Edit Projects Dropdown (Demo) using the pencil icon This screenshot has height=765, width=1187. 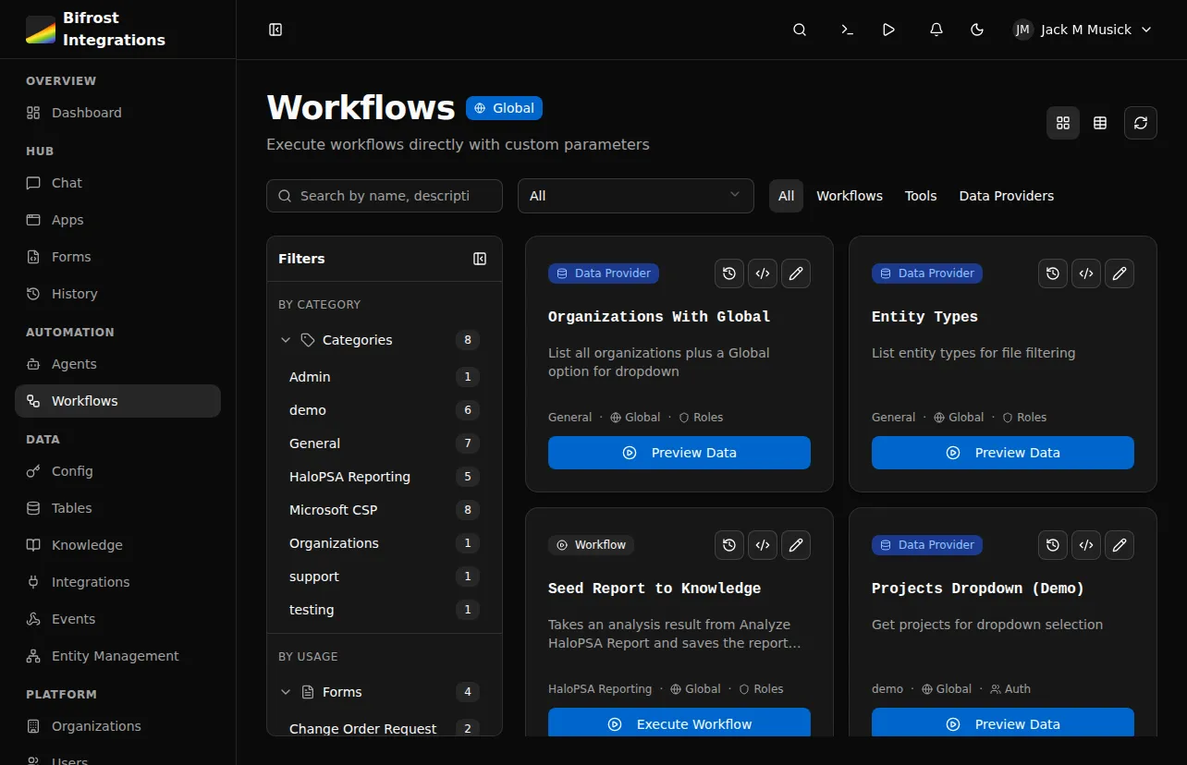pyautogui.click(x=1120, y=545)
